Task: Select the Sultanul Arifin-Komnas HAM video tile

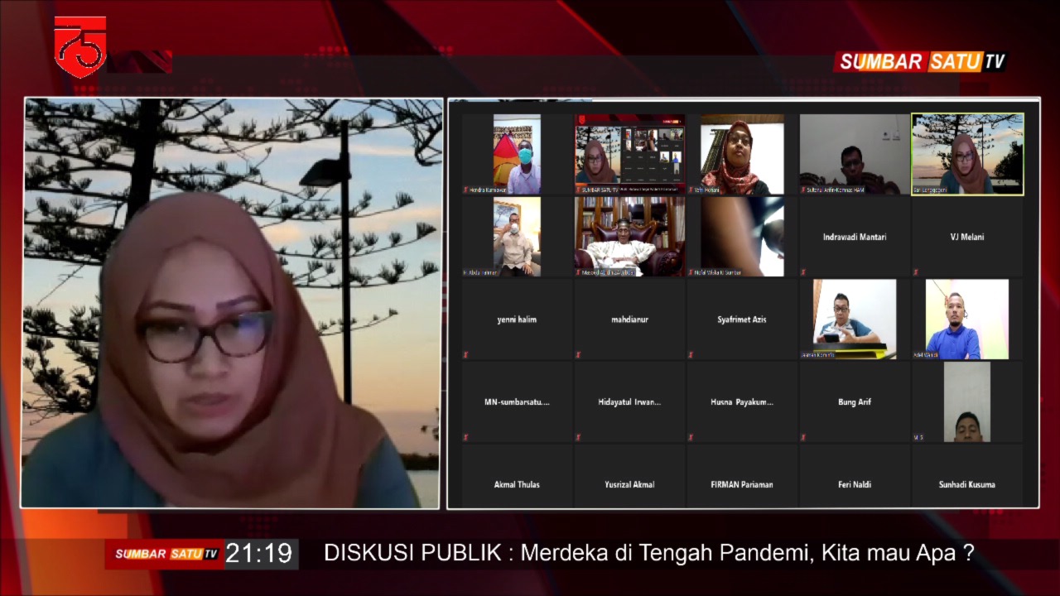Action: coord(855,155)
